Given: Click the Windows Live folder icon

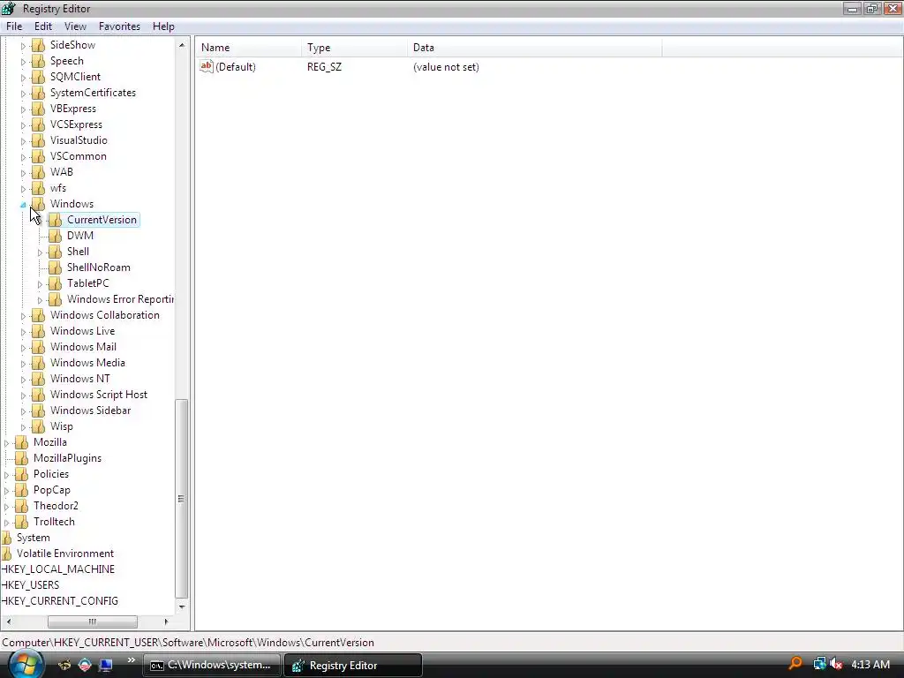Looking at the screenshot, I should pos(38,331).
